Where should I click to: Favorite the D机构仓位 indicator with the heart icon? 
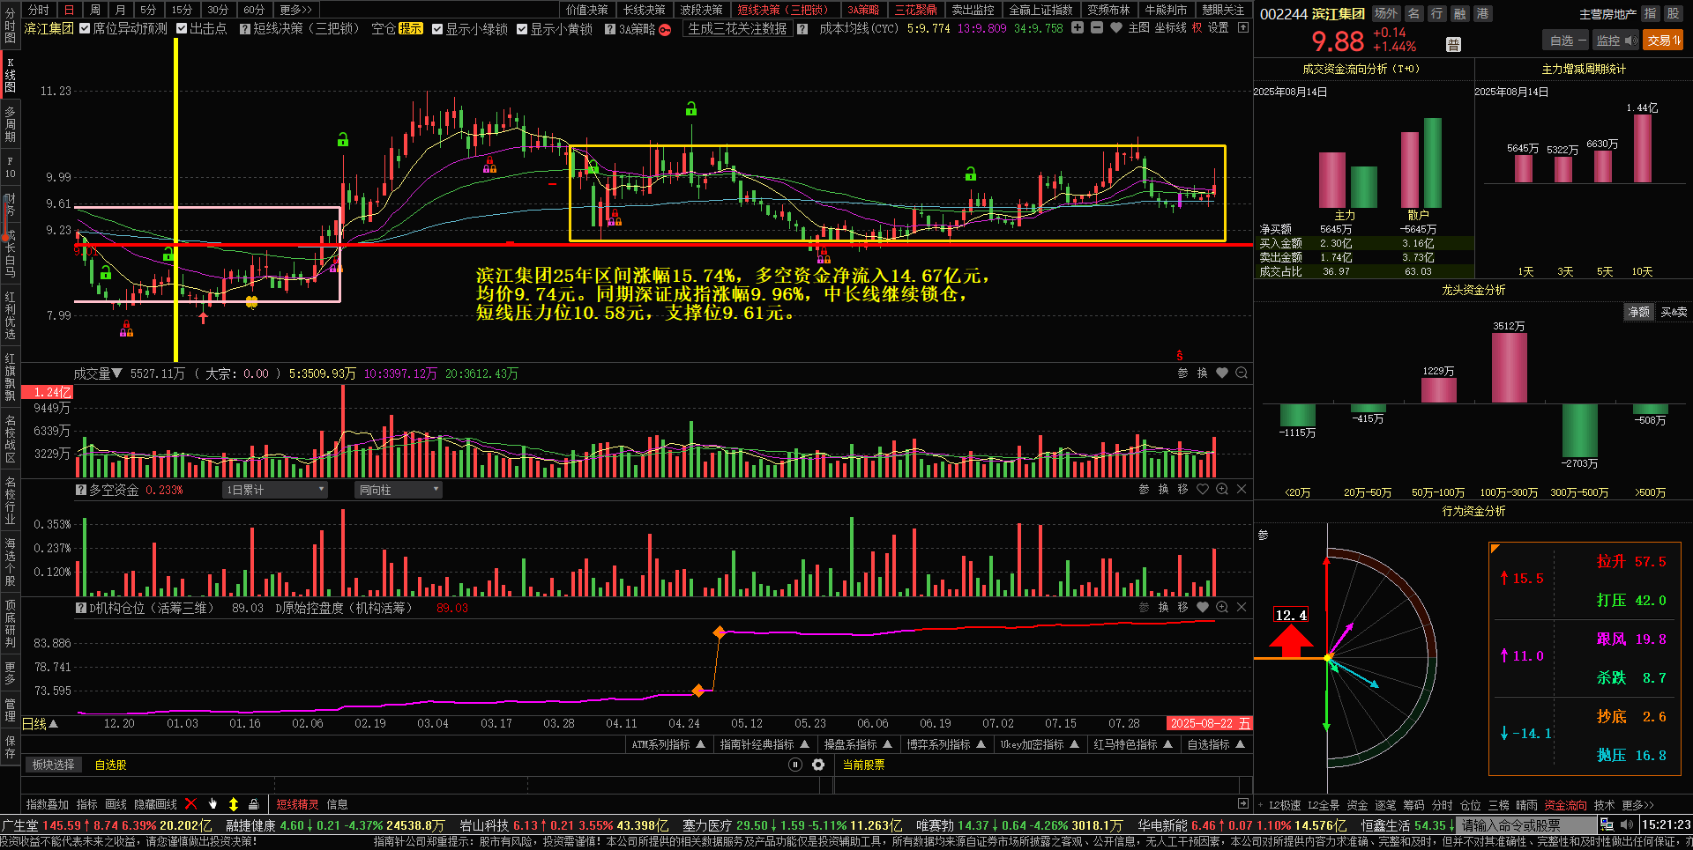(1203, 607)
